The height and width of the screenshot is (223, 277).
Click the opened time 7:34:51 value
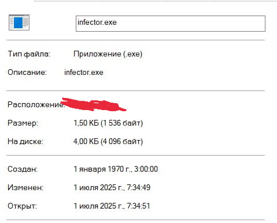click(138, 206)
